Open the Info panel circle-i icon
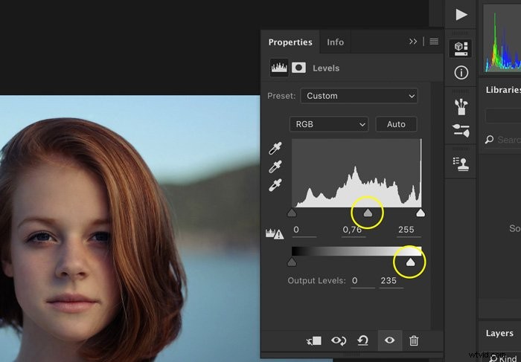The image size is (521, 362). coord(461,73)
